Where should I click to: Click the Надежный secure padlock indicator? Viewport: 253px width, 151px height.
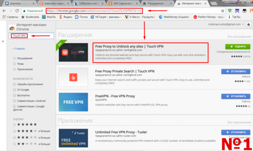(x=33, y=11)
